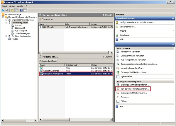
Task: Select the Microsoft Exchange certificate name
Action: (x=51, y=71)
